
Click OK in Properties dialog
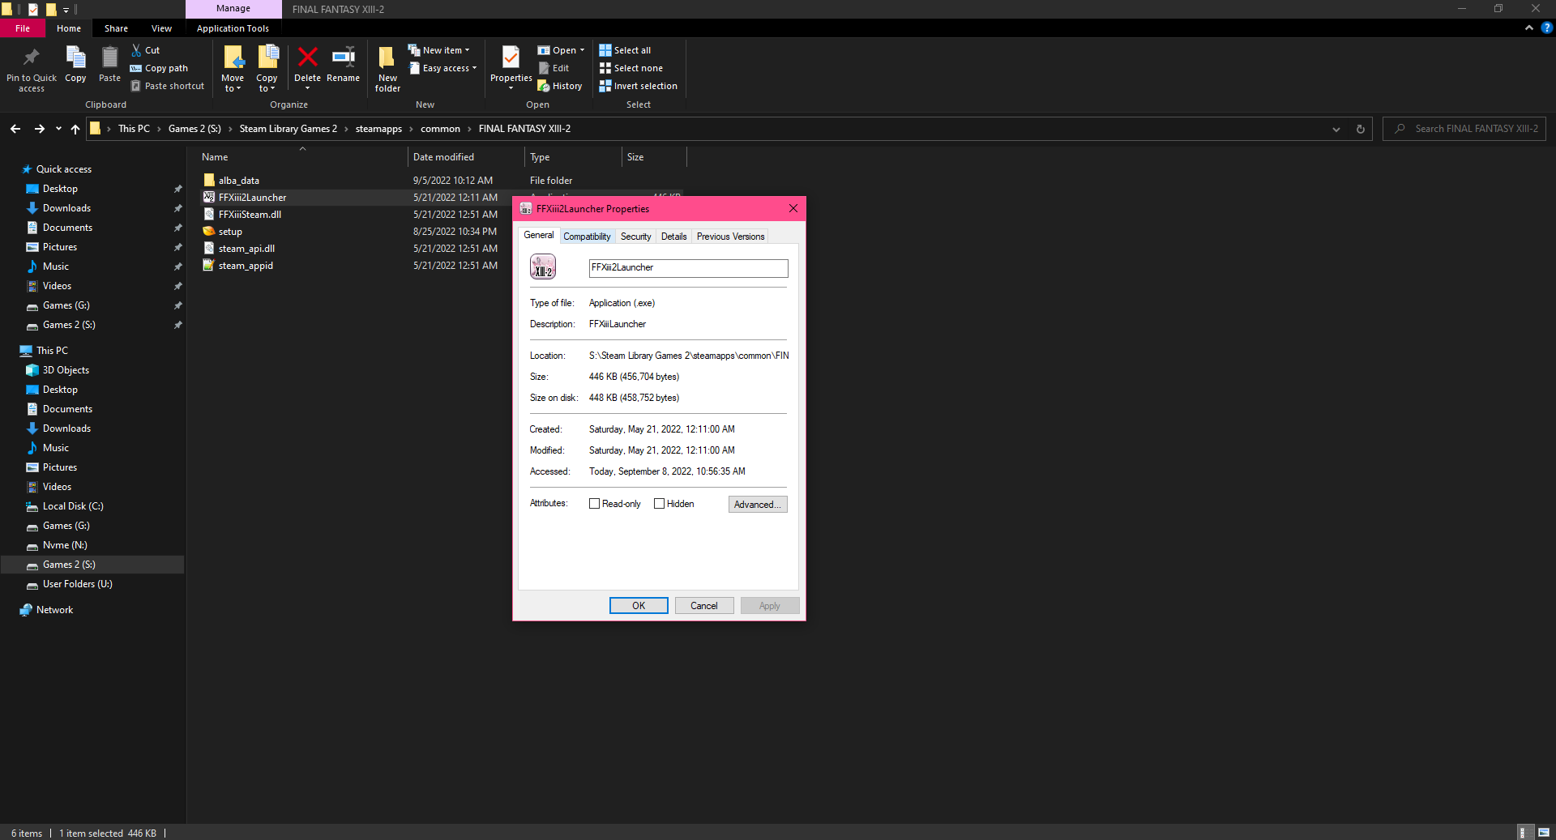tap(639, 606)
